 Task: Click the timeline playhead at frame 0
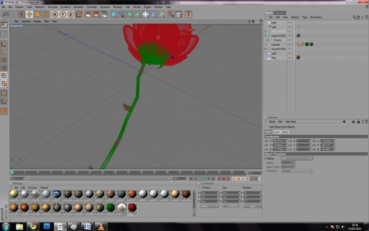click(12, 172)
